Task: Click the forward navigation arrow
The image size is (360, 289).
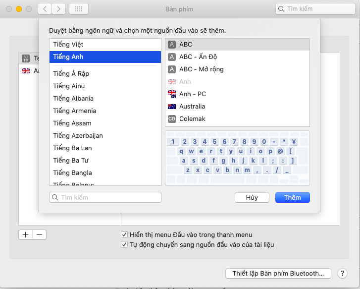Action: [59, 9]
